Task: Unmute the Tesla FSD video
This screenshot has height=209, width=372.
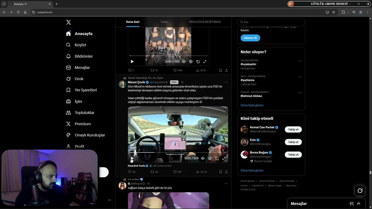Action: tap(203, 158)
